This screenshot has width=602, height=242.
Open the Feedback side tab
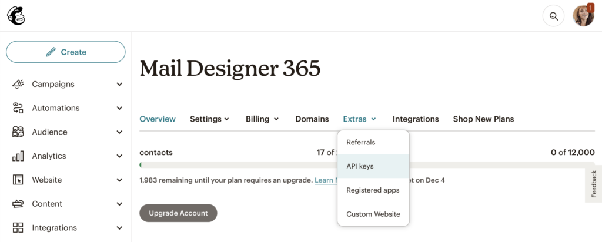[x=594, y=184]
